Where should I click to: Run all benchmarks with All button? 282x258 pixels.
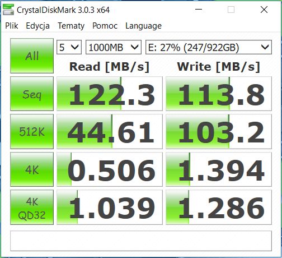pos(32,56)
